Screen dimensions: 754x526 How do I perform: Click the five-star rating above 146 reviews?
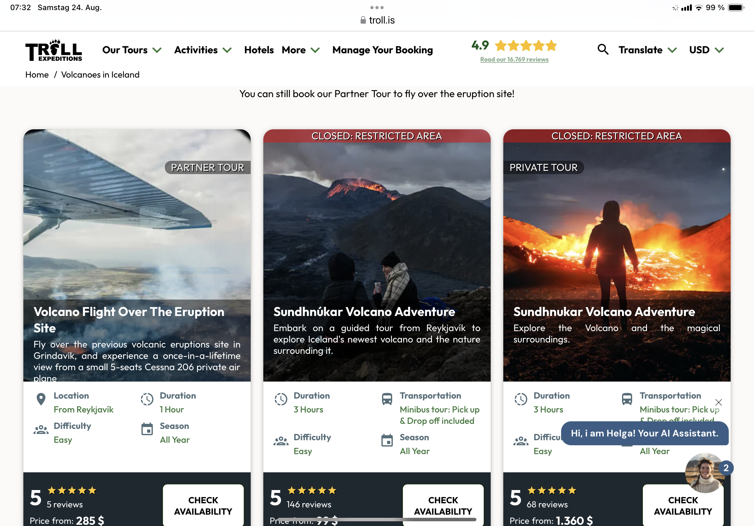pyautogui.click(x=312, y=491)
